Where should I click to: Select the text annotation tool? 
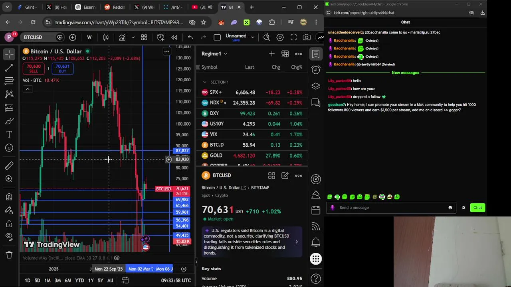tap(9, 134)
